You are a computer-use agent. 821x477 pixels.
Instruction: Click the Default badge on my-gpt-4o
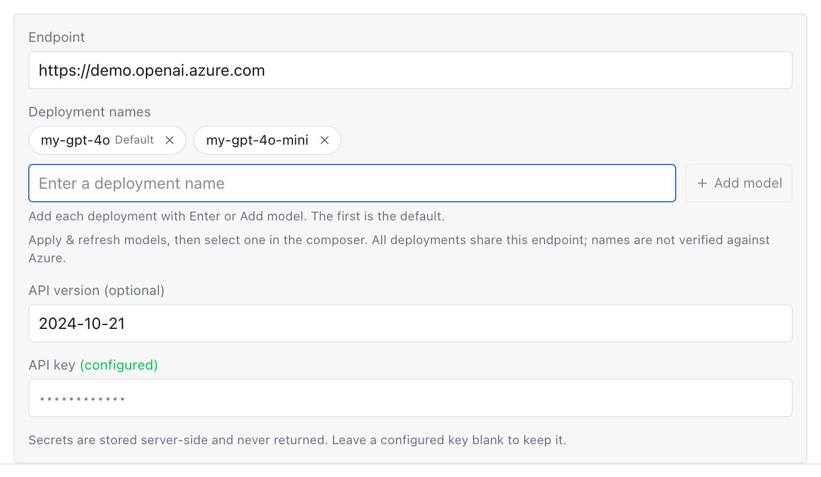click(x=135, y=140)
